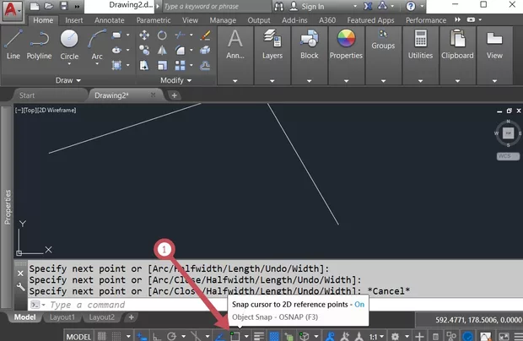Open the Block panel button
The image size is (523, 341).
309,43
